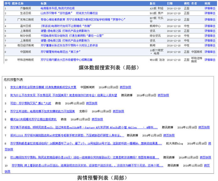
Task: Open article 山东苏宁跨年"狂欢盛典"
Action: (x=69, y=13)
